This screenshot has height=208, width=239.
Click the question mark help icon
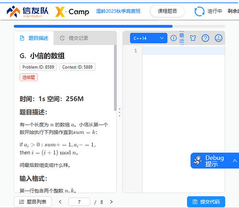205,38
